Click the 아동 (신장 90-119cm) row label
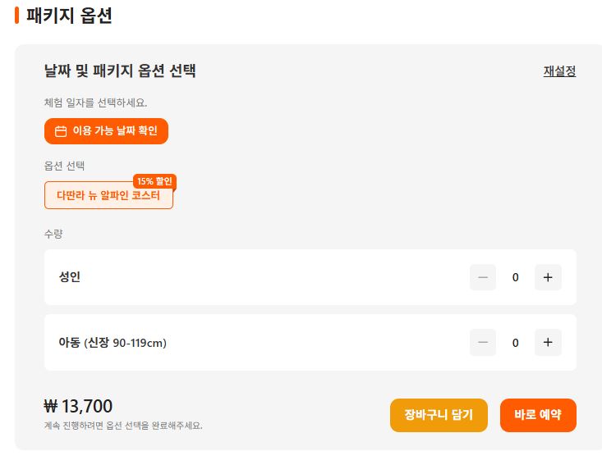 tap(113, 343)
